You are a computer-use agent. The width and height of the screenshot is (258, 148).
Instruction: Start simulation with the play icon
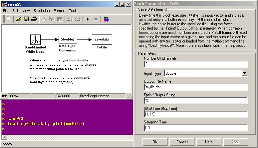[88, 19]
